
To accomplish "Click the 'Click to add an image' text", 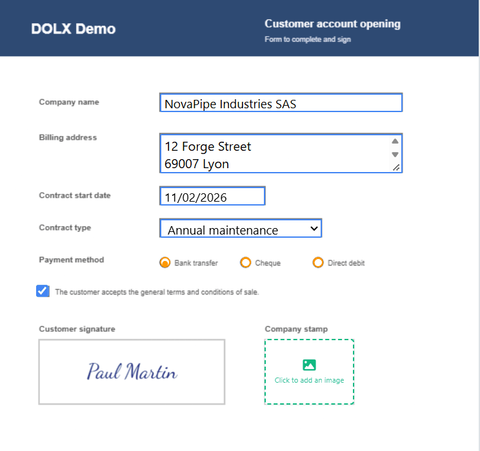I will coord(309,380).
